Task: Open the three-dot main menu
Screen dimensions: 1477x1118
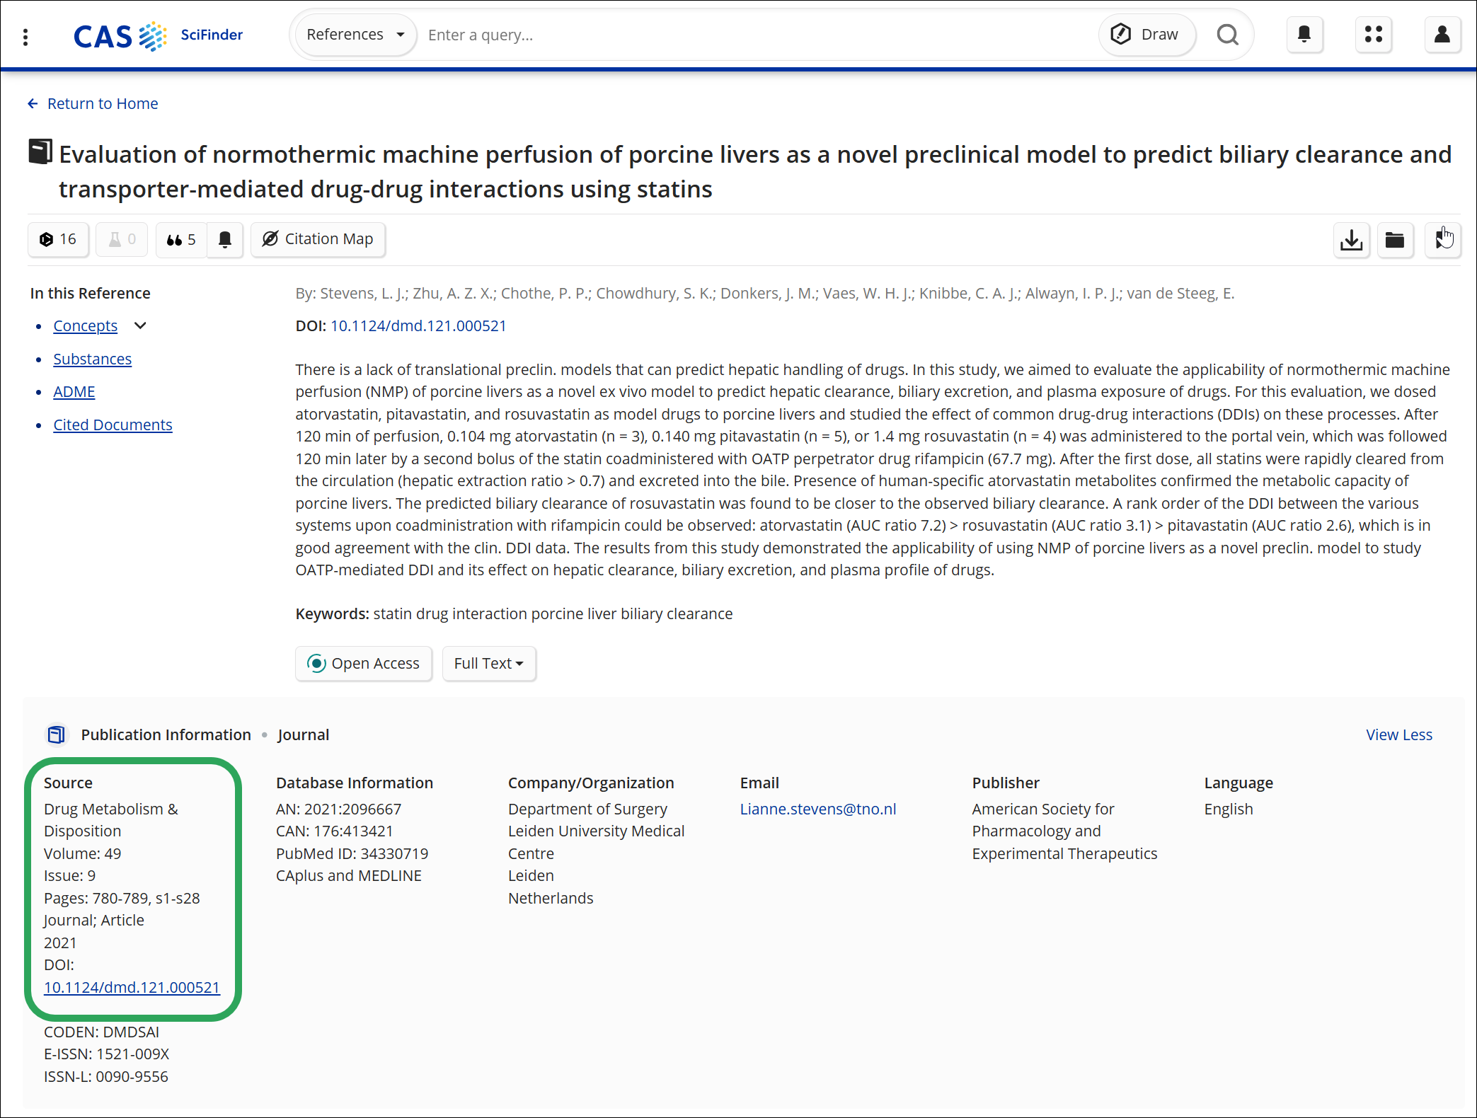Action: tap(25, 36)
